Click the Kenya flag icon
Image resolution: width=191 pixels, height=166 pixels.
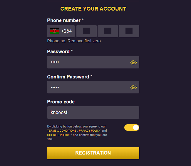point(54,31)
